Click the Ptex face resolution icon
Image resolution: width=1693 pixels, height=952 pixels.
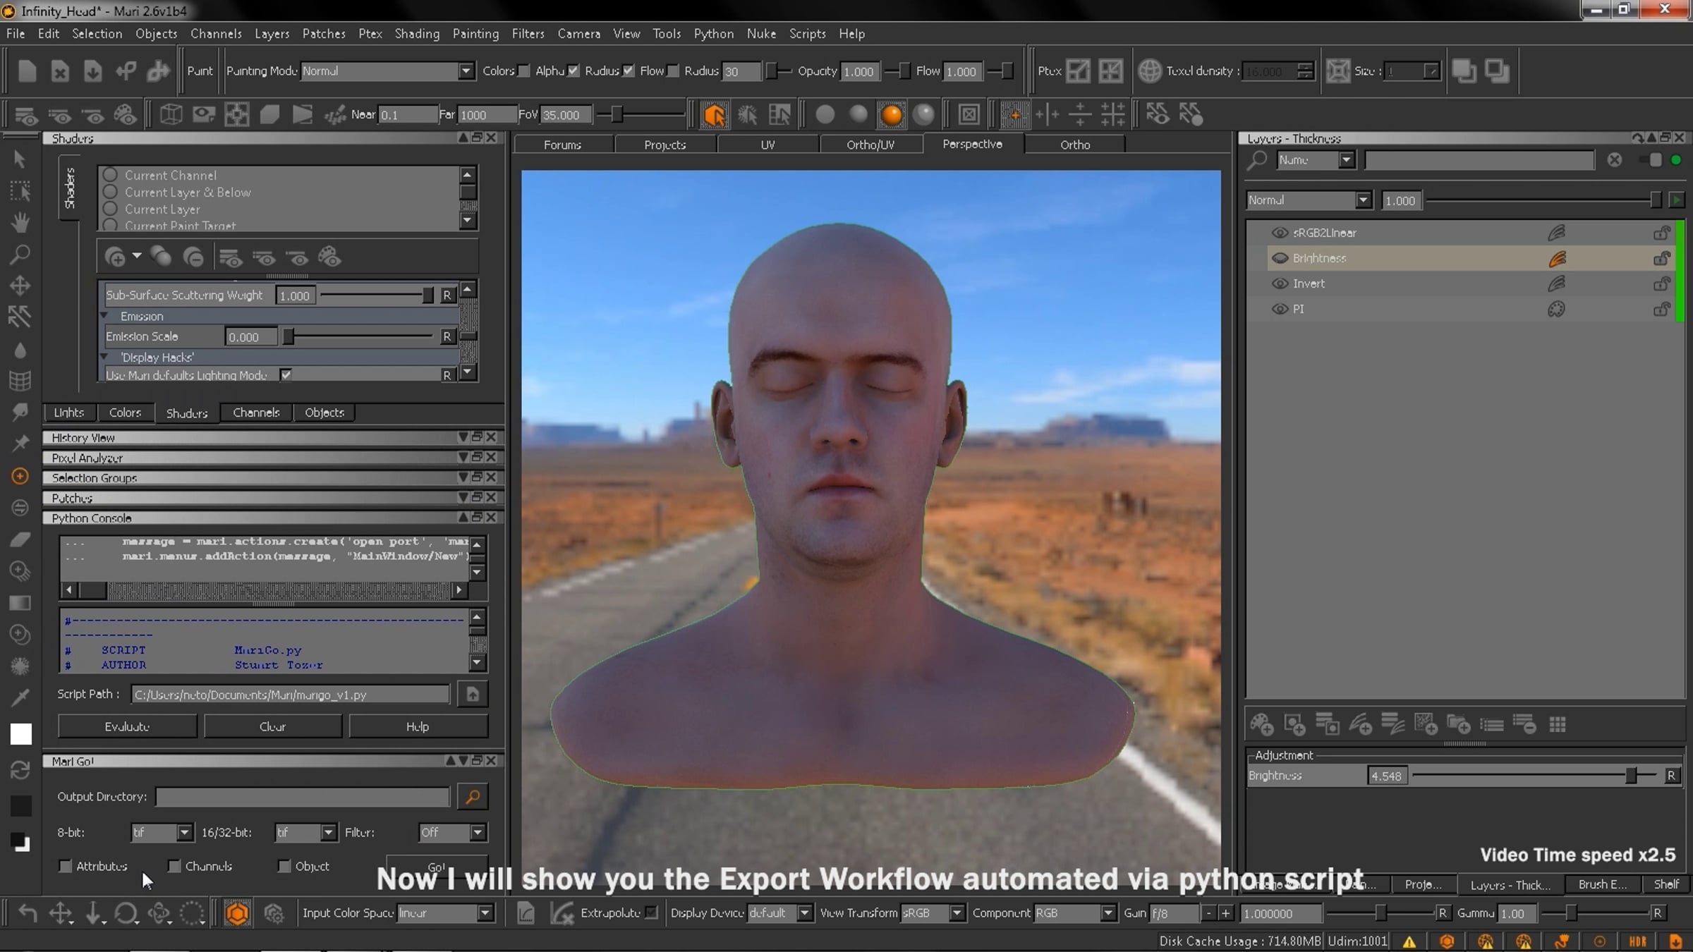click(x=1078, y=71)
